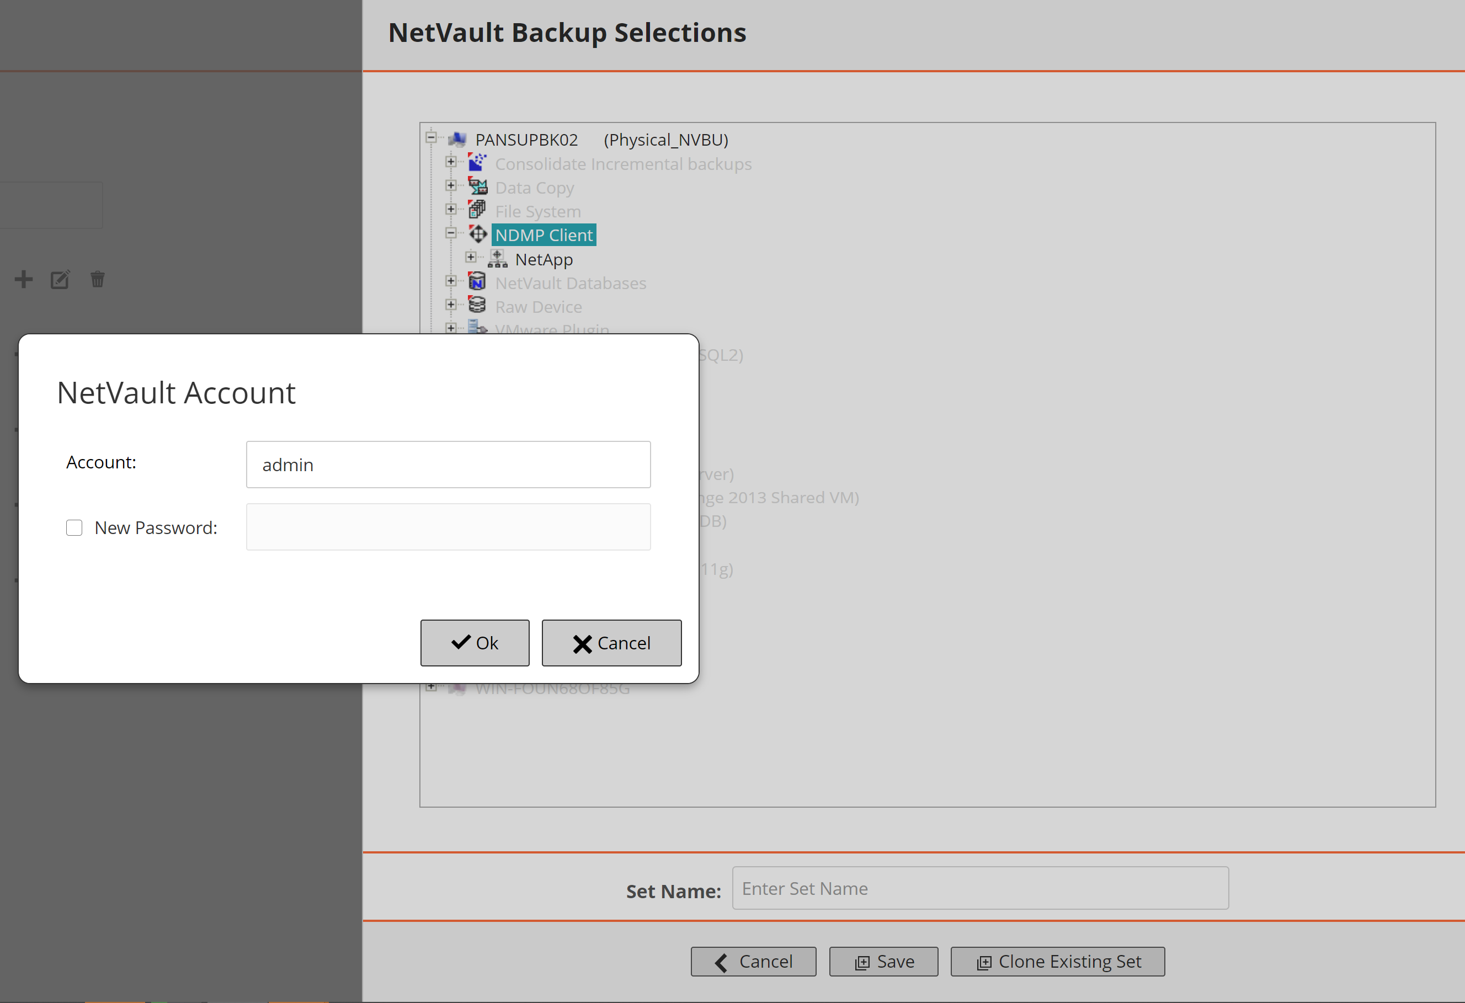The width and height of the screenshot is (1465, 1003).
Task: Enable the New Password checkbox
Action: [x=74, y=527]
